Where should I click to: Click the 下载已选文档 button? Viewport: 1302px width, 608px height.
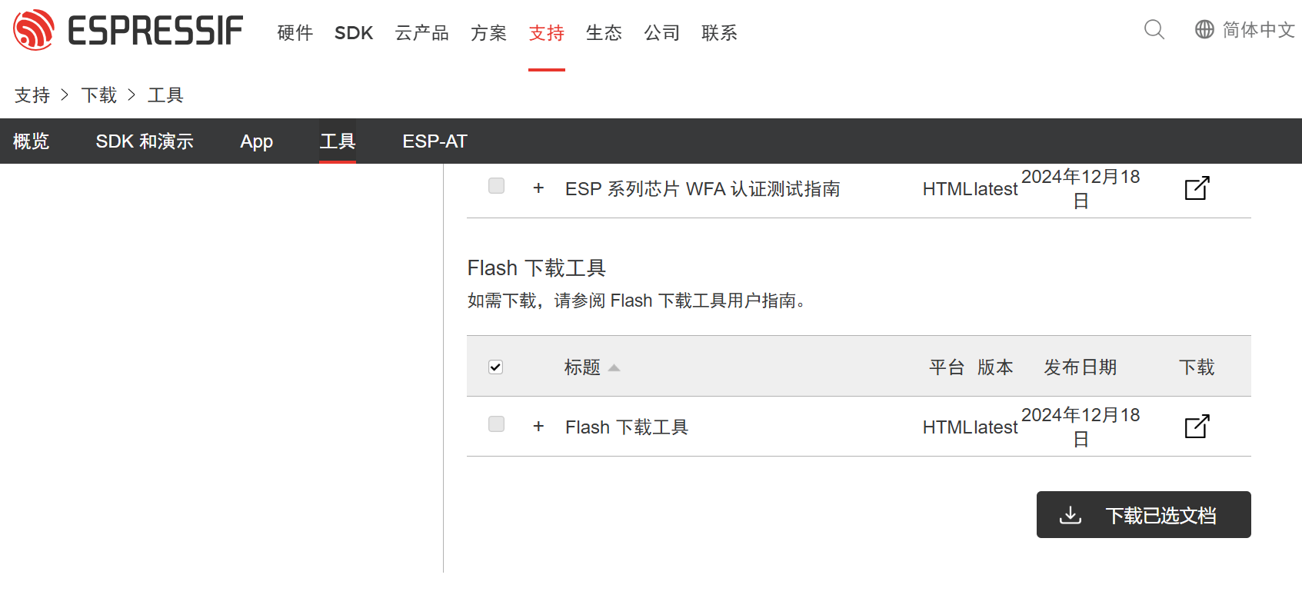click(1144, 514)
